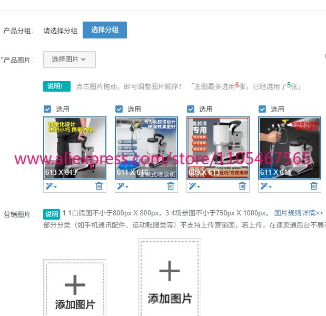Screen dimensions: 326x316
Task: Open magic wand edit under 613 X 613 image
Action: pyautogui.click(x=51, y=186)
